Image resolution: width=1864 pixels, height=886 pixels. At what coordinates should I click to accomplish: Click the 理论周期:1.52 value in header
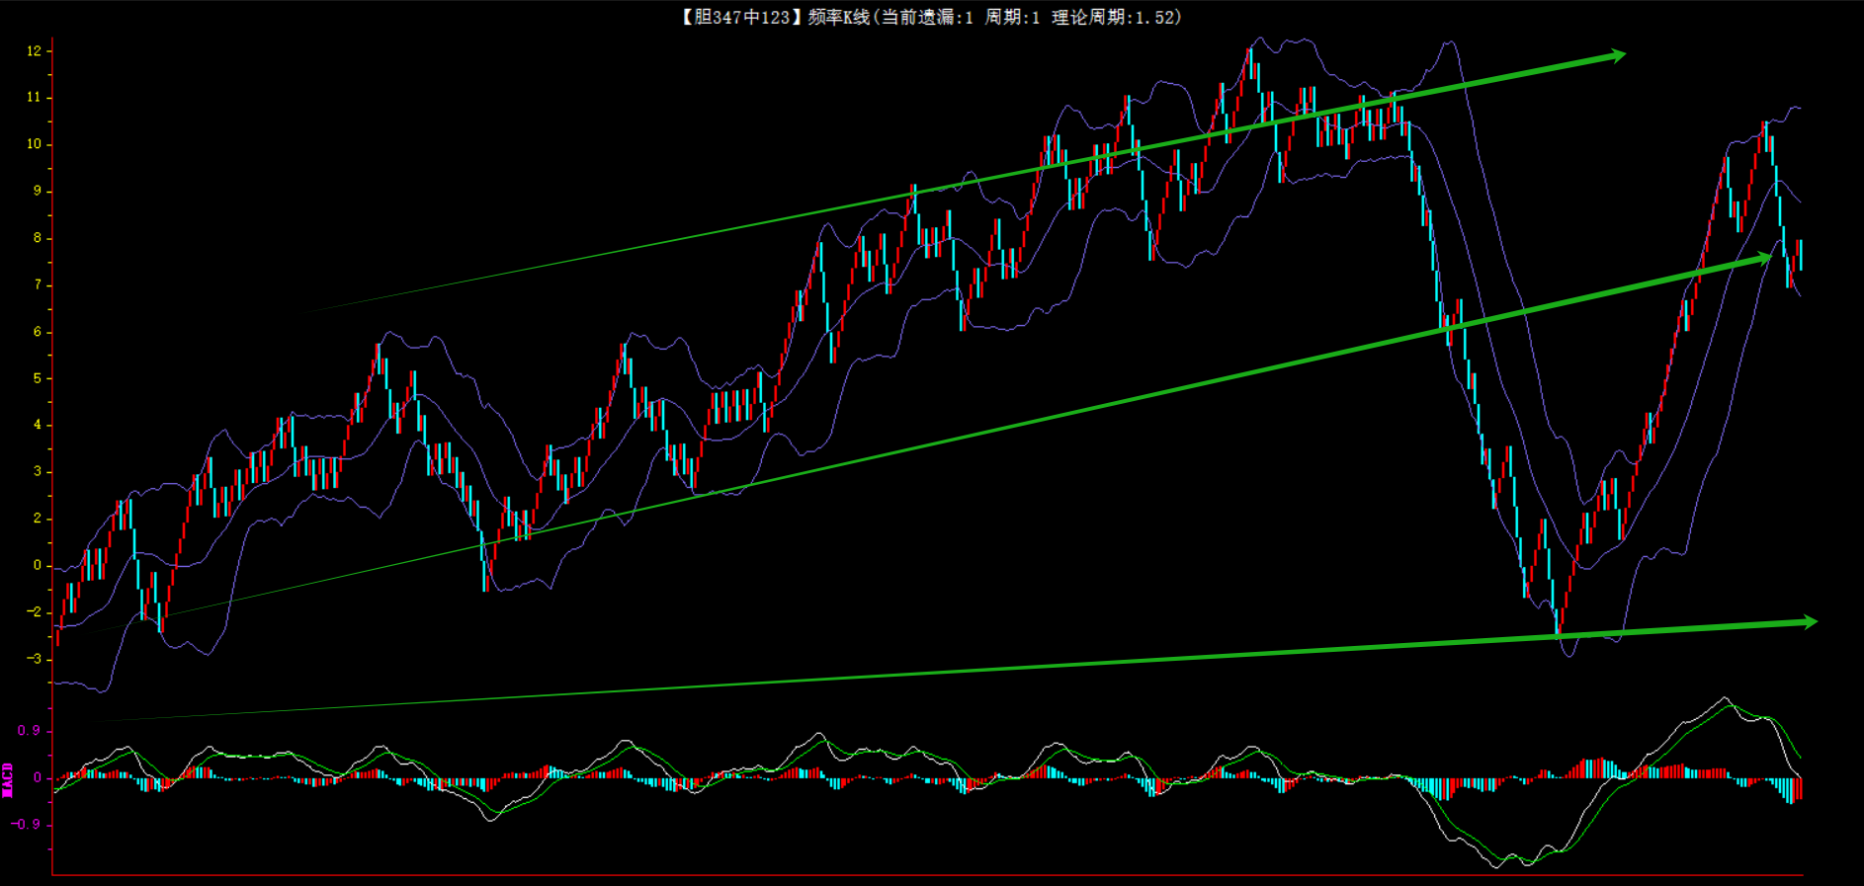(x=1115, y=17)
